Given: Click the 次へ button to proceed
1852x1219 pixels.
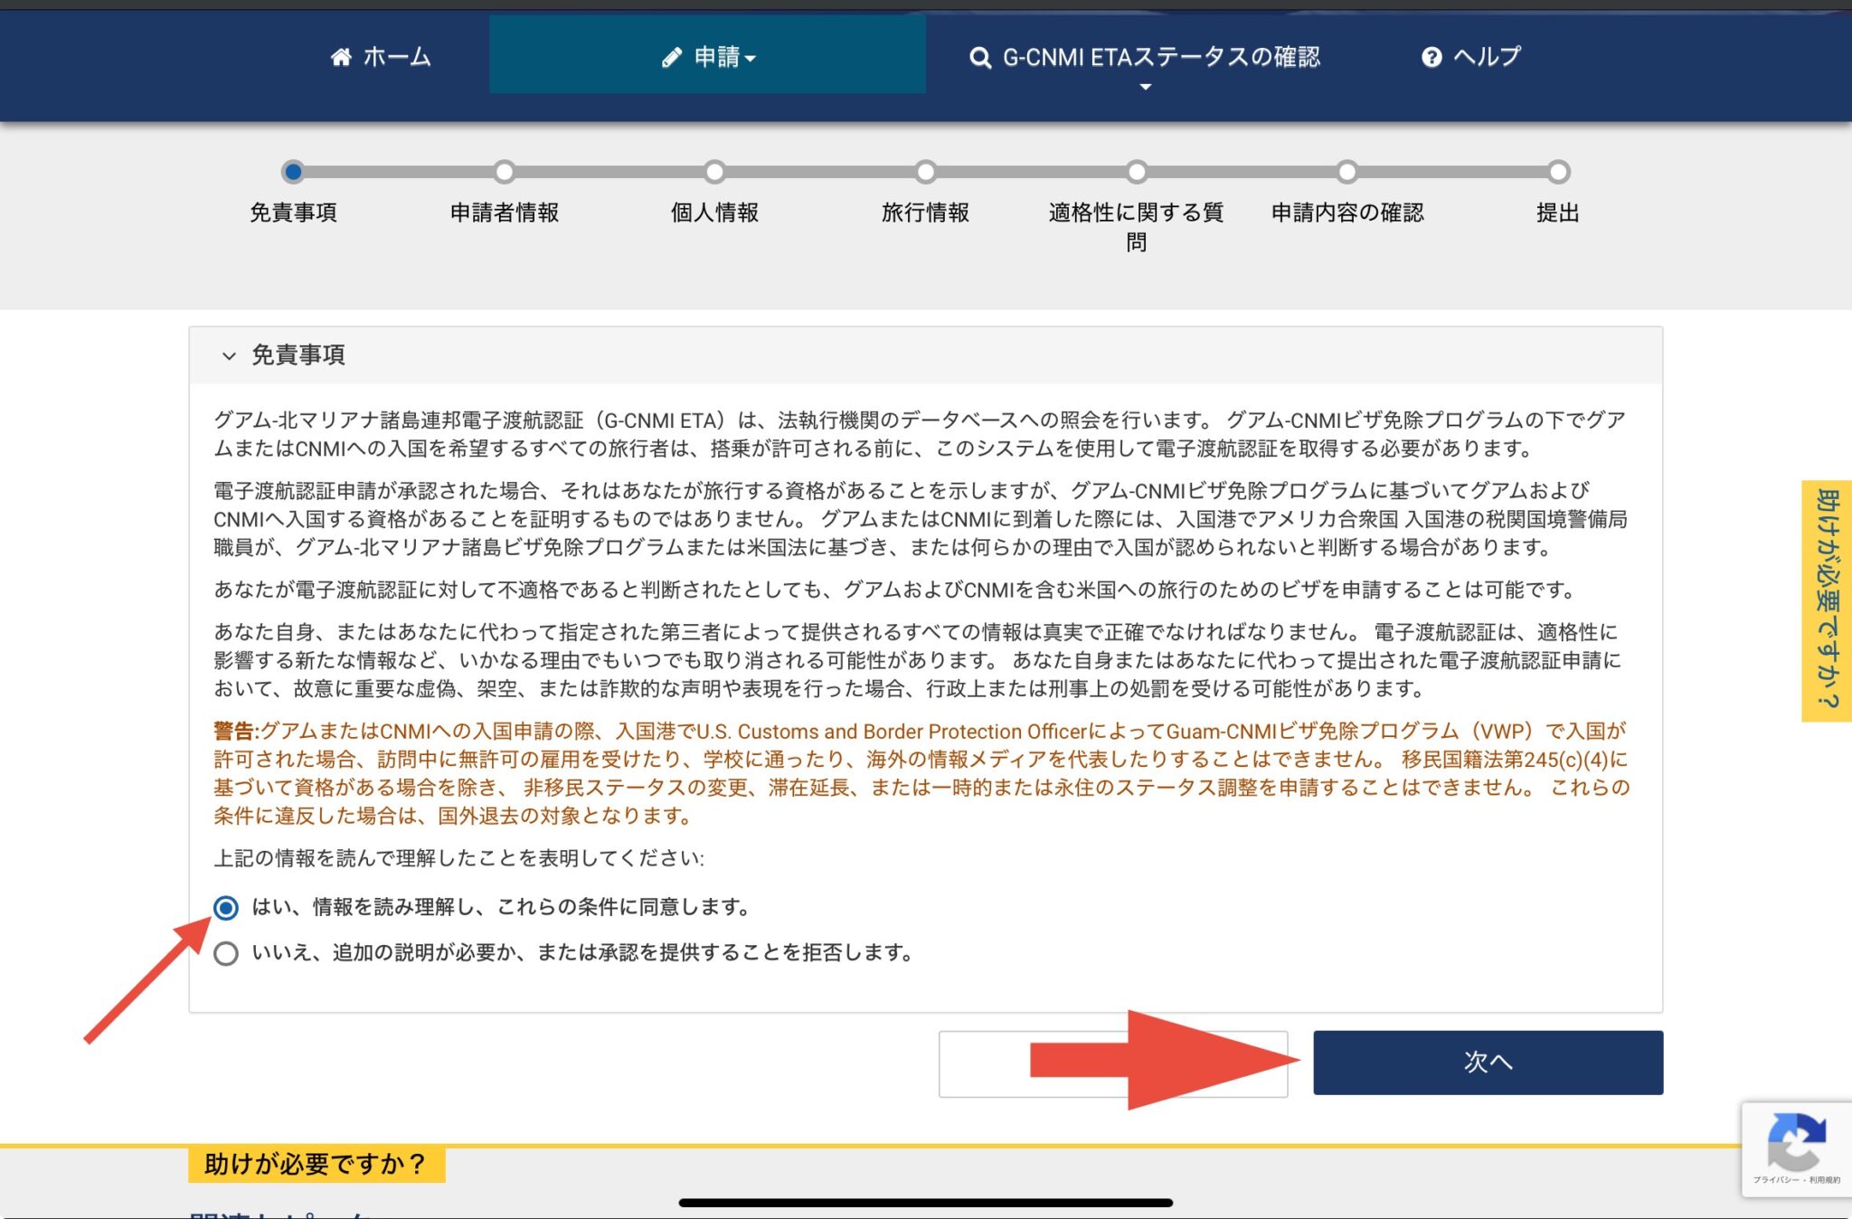Looking at the screenshot, I should click(x=1487, y=1063).
